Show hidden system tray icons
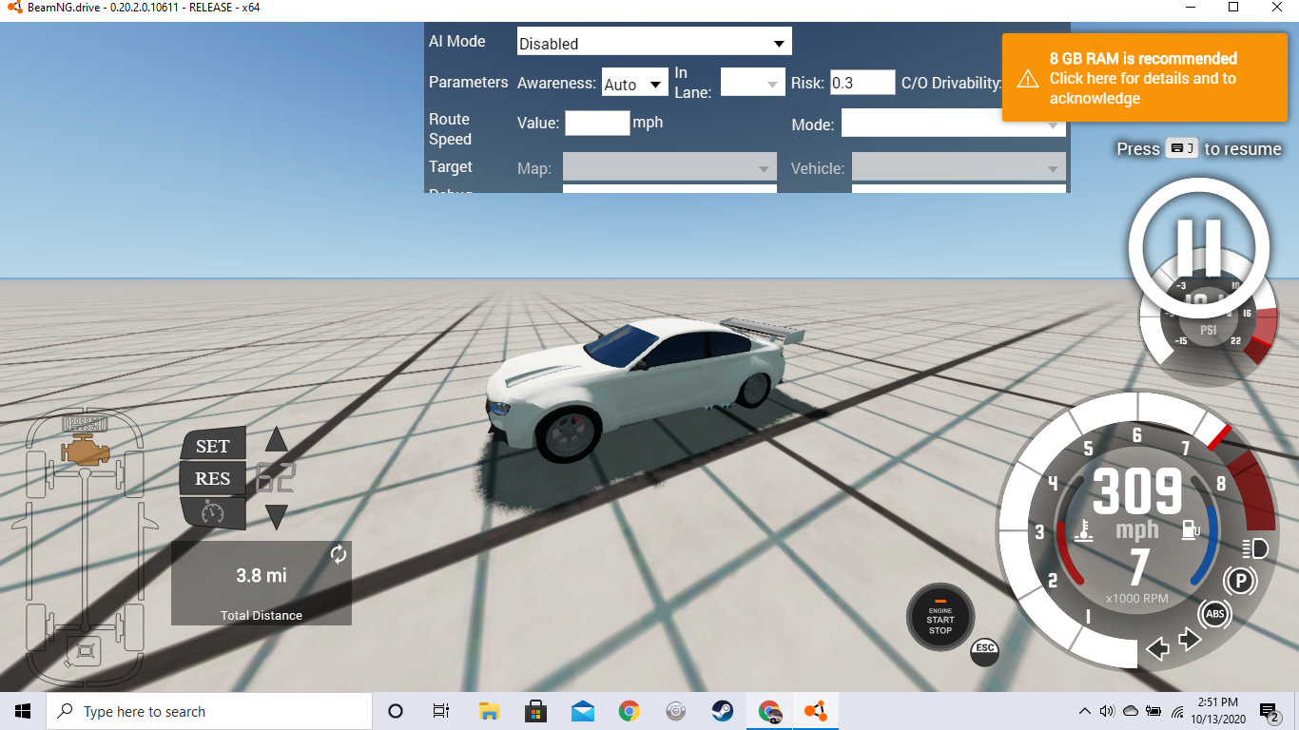This screenshot has width=1299, height=730. 1085,711
